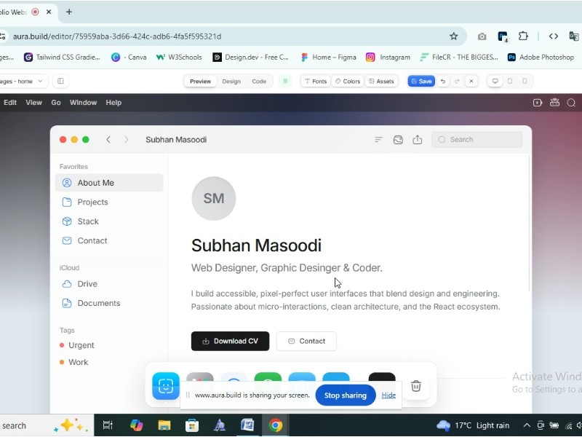582x437 pixels.
Task: Open the Colors panel
Action: 347,81
